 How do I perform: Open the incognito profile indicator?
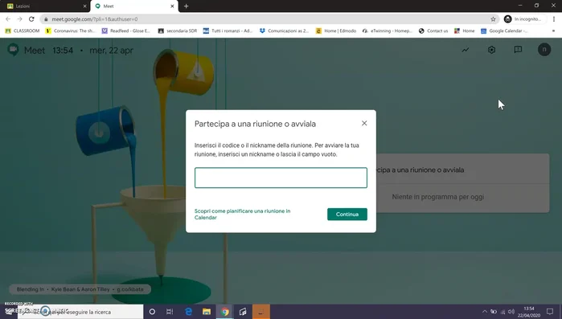(523, 19)
